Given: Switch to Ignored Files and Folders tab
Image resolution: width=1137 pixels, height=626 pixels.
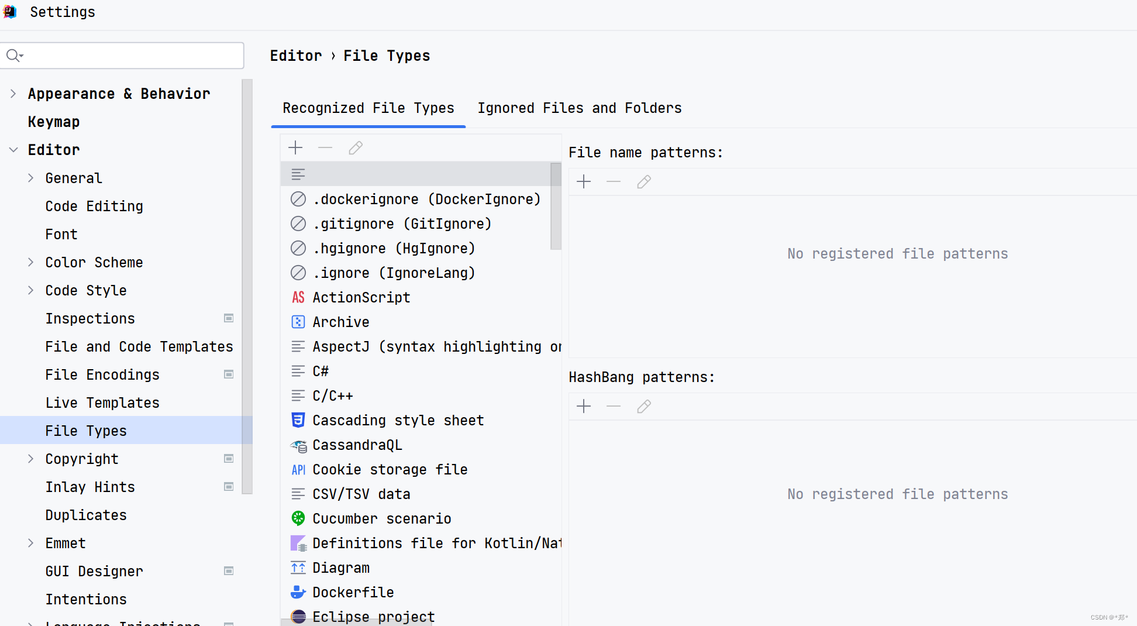Looking at the screenshot, I should pyautogui.click(x=579, y=108).
